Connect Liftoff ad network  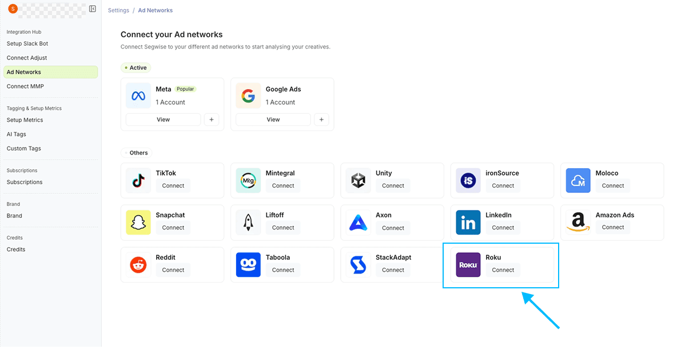pos(283,228)
